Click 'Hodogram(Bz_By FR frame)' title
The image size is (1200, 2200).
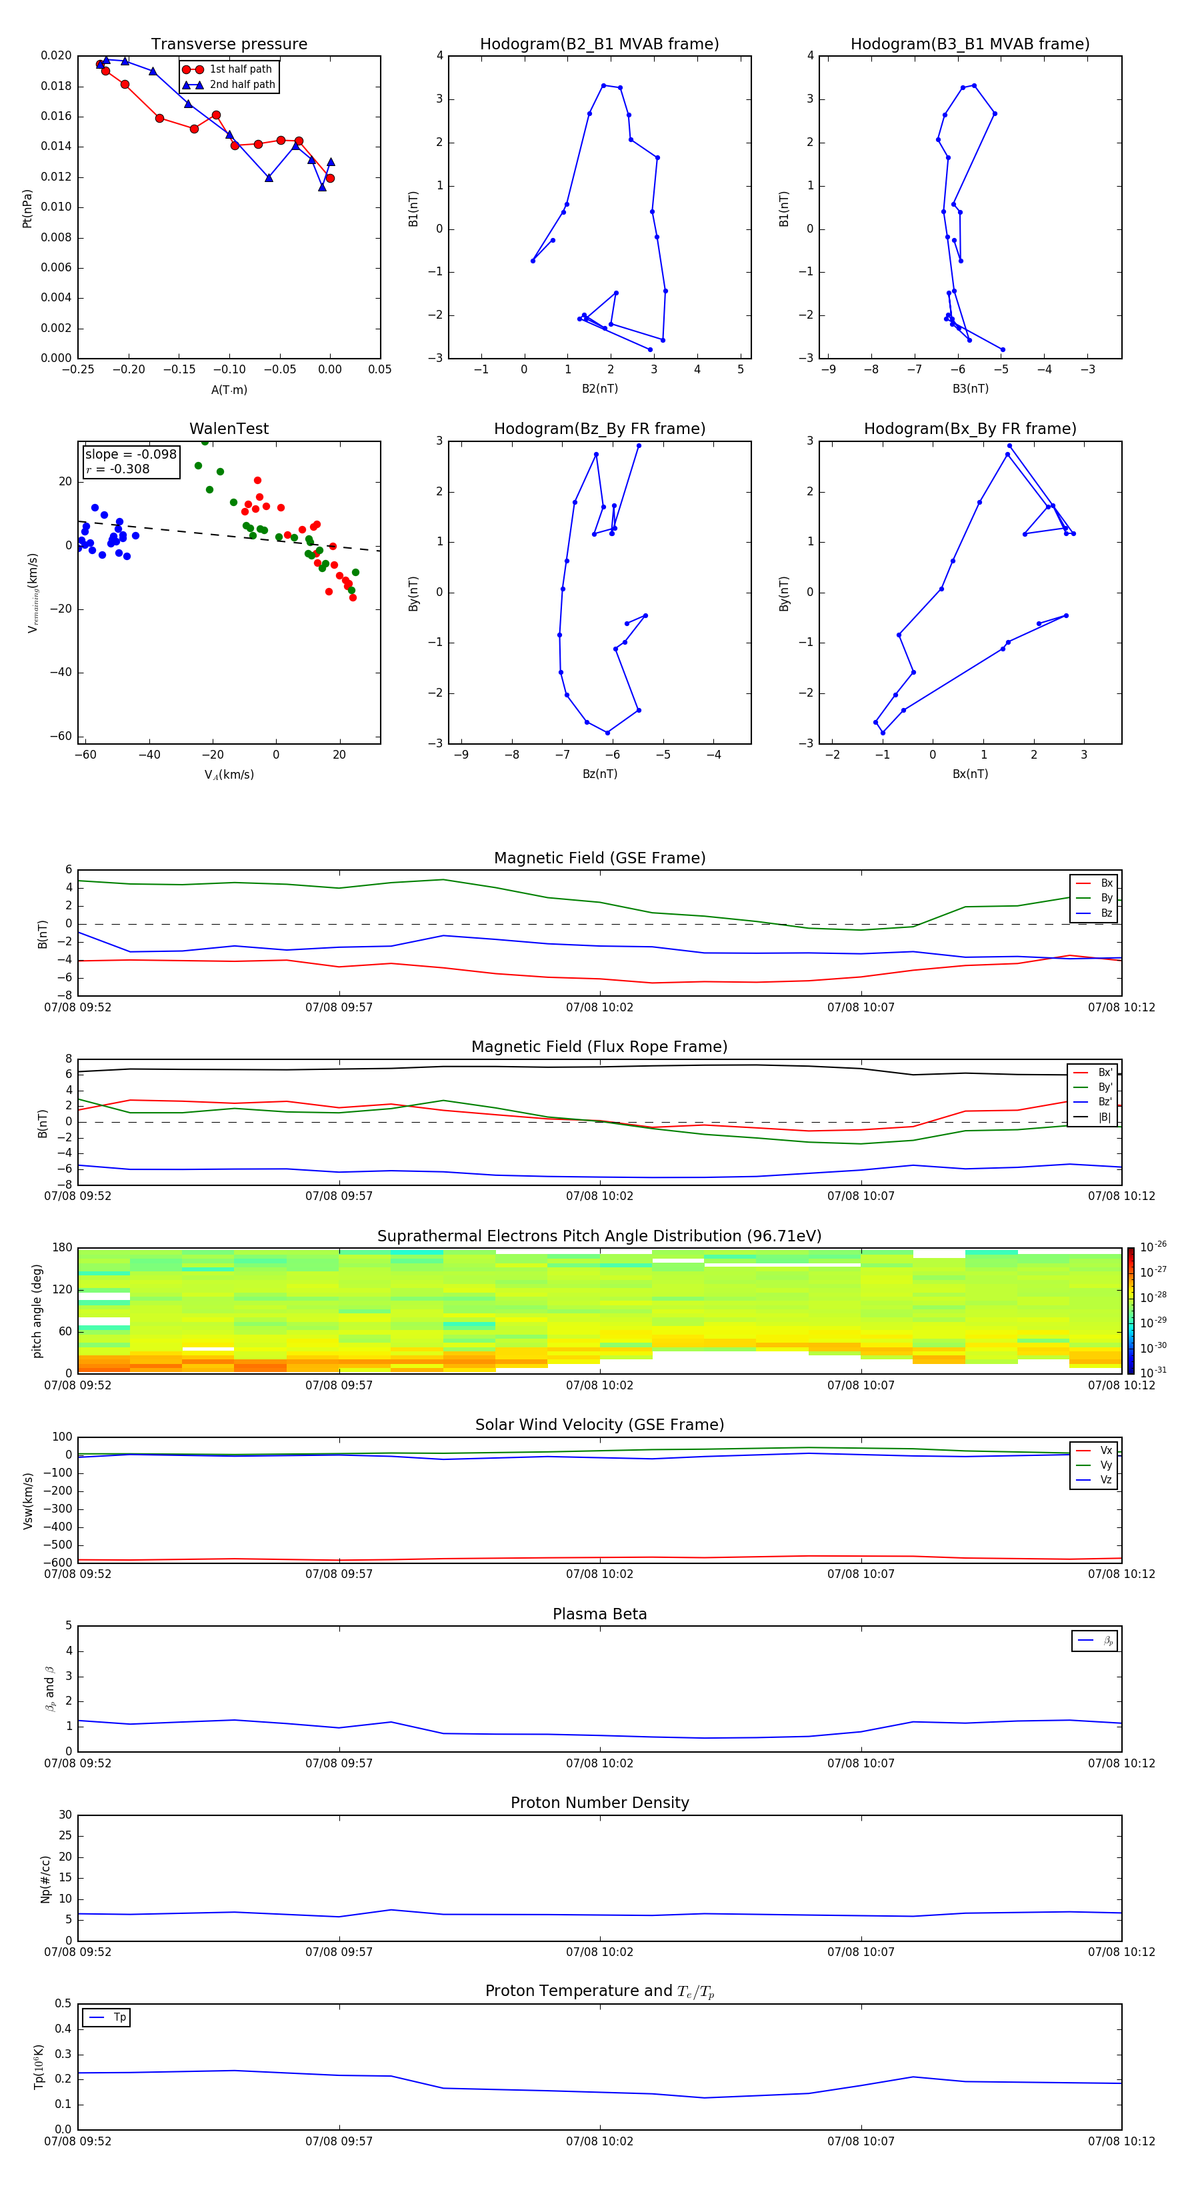[x=599, y=429]
